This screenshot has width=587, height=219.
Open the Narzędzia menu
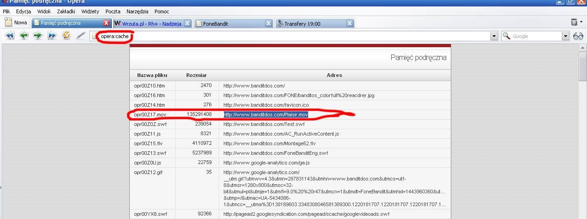pos(138,11)
